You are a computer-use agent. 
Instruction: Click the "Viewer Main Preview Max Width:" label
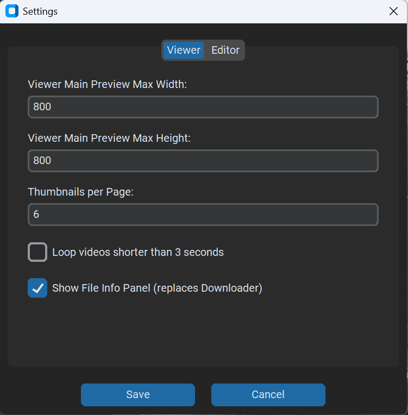coord(107,85)
